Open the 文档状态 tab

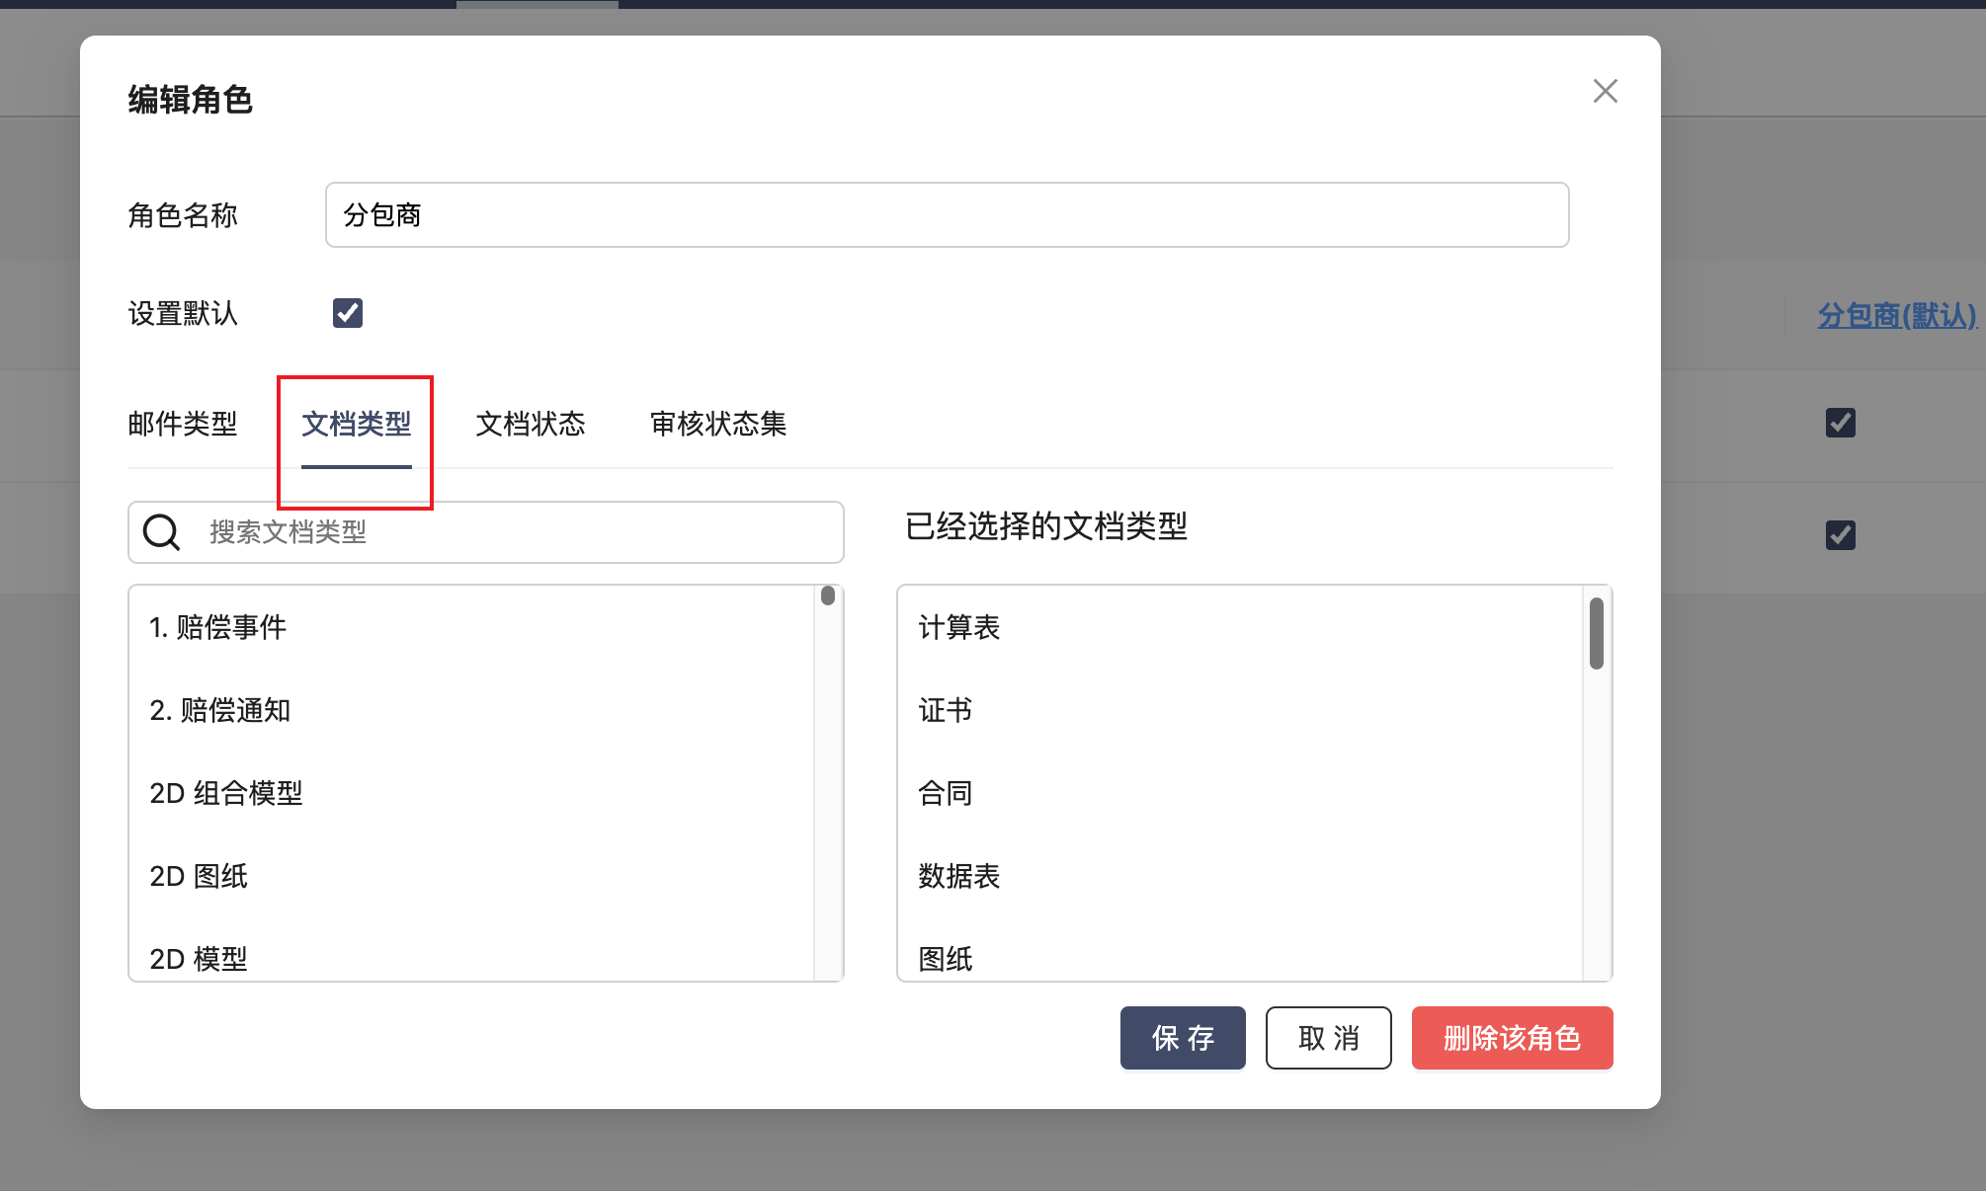click(x=530, y=424)
